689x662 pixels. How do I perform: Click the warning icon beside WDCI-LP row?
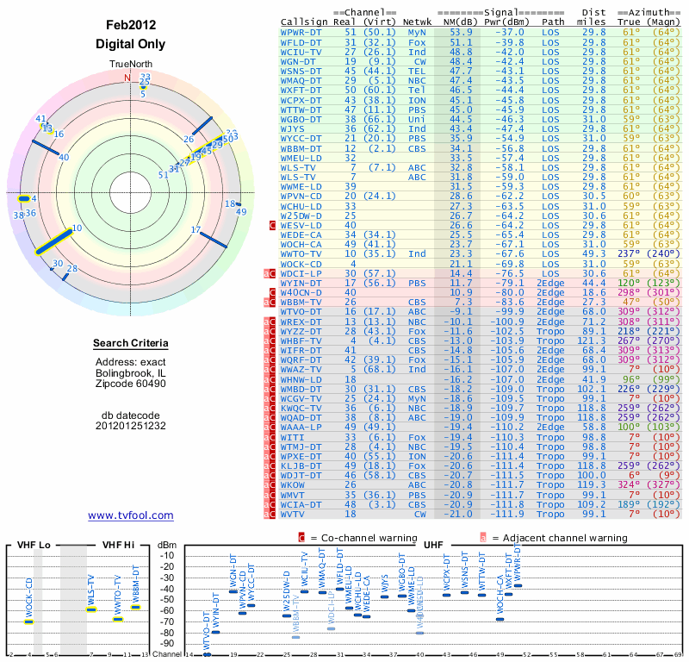[x=269, y=273]
